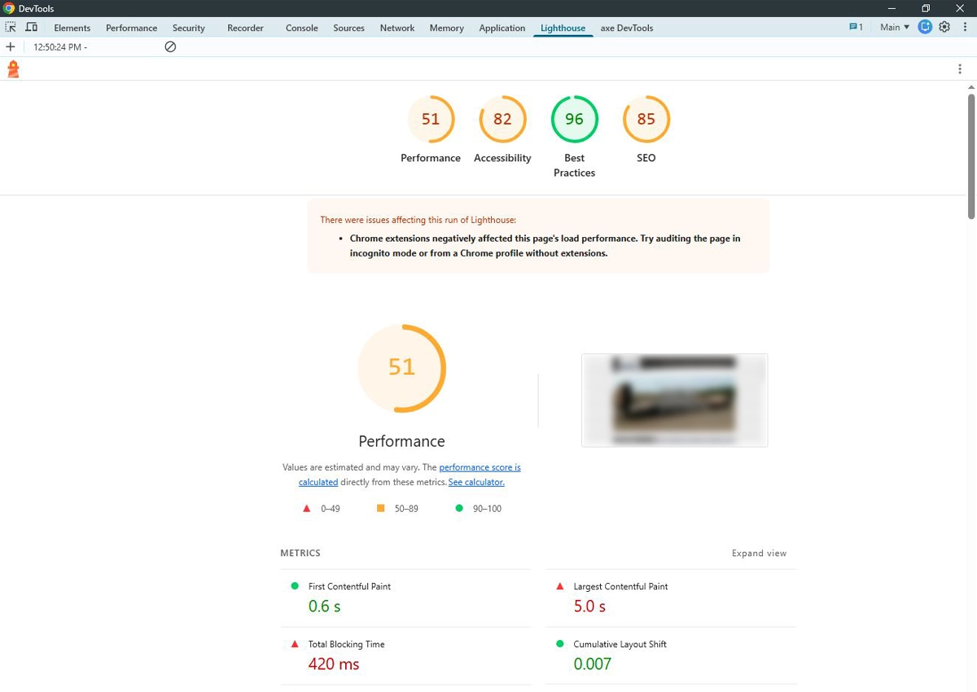Click the green circle 90–100 legend entry
Screen dimensions: 977x692
(478, 508)
